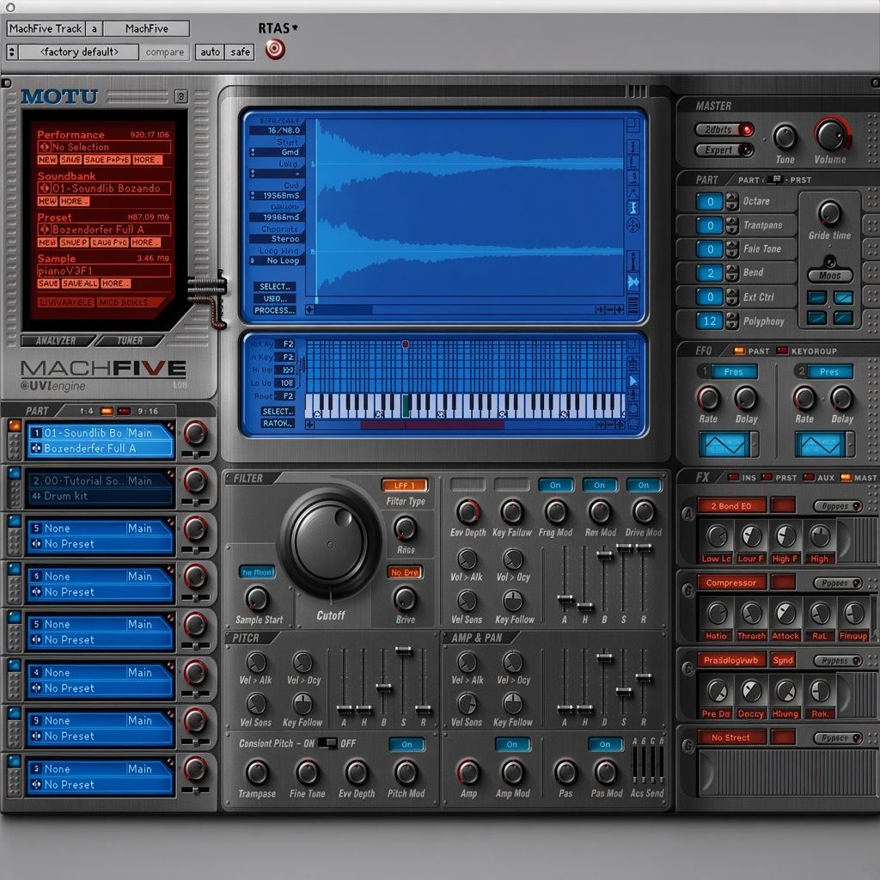Click volume knob for the Drum kit part
The image size is (880, 880).
tap(195, 480)
